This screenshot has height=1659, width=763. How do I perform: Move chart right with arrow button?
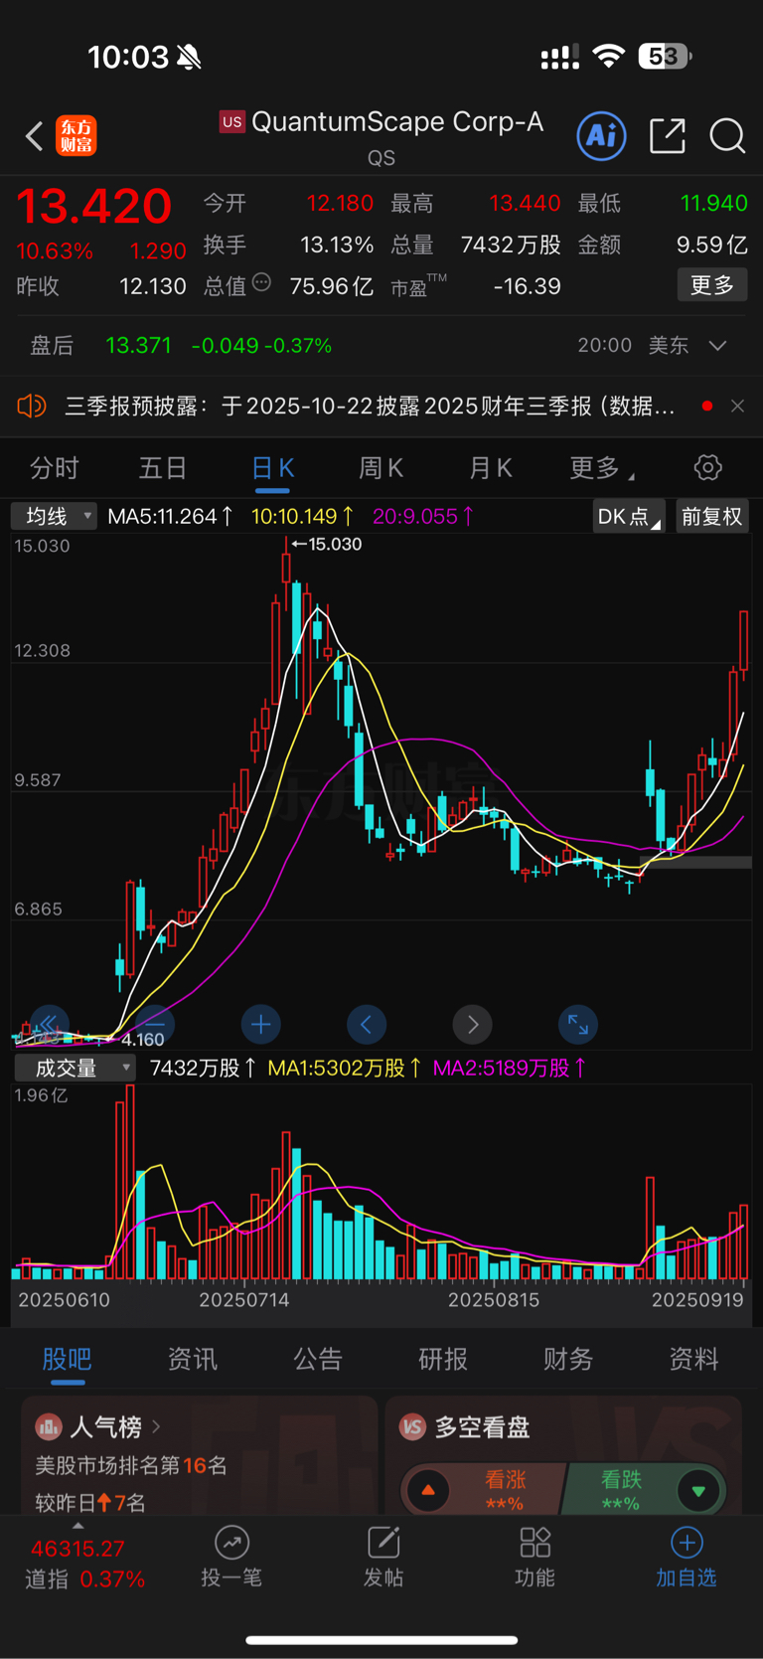point(473,1024)
